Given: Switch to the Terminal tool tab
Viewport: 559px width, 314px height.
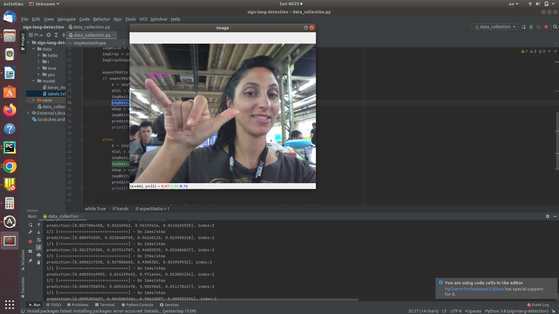Looking at the screenshot, I should (x=105, y=305).
